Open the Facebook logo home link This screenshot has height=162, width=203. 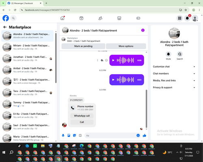coord(6,18)
